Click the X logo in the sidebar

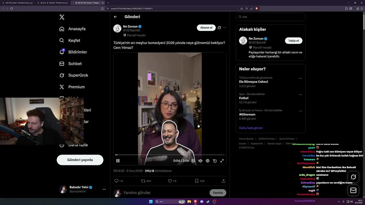pos(62,17)
